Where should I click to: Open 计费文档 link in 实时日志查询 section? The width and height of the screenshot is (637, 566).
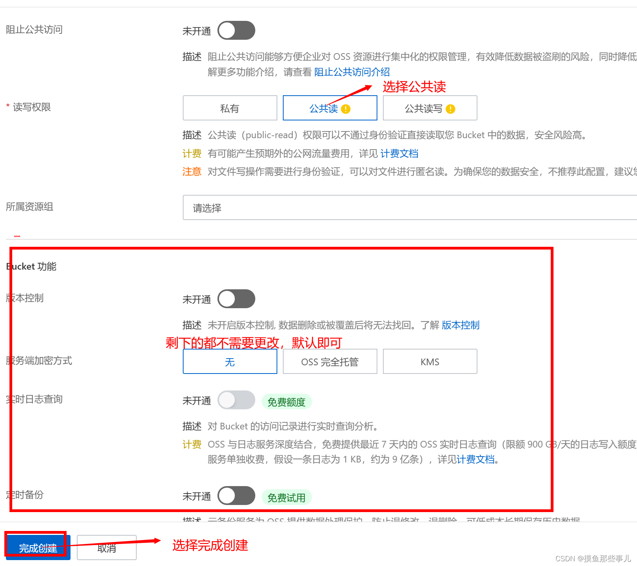pos(475,459)
